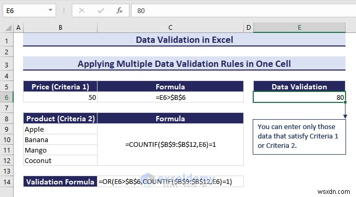
Task: Select row 4 header
Action: (7, 76)
